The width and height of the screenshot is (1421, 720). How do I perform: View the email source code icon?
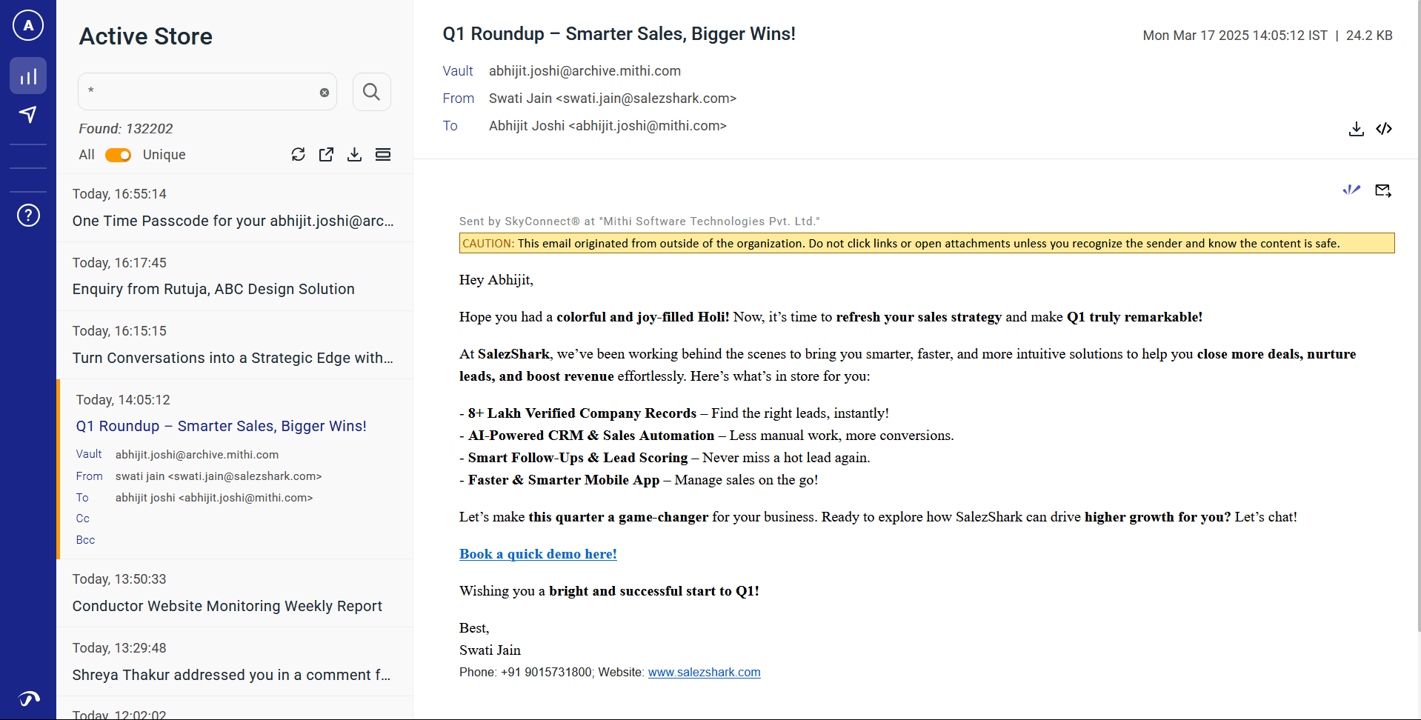(1384, 129)
